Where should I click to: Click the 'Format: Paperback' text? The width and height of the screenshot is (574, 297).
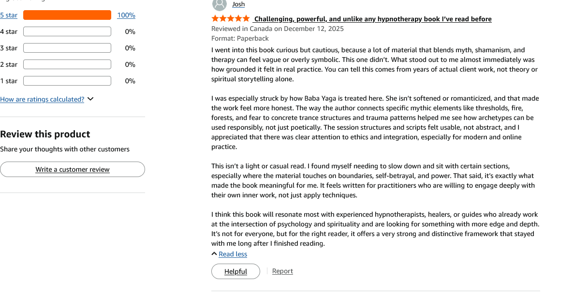(x=240, y=38)
